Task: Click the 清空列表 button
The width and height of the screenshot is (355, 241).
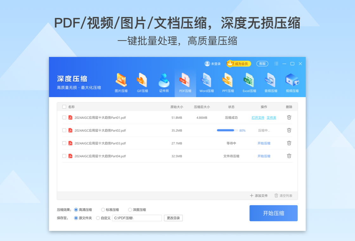Action: coord(283,195)
